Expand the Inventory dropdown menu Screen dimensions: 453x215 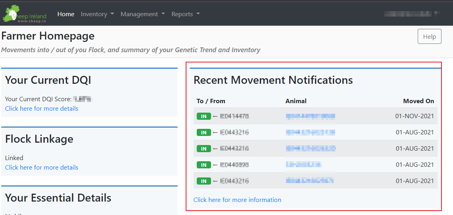[97, 14]
